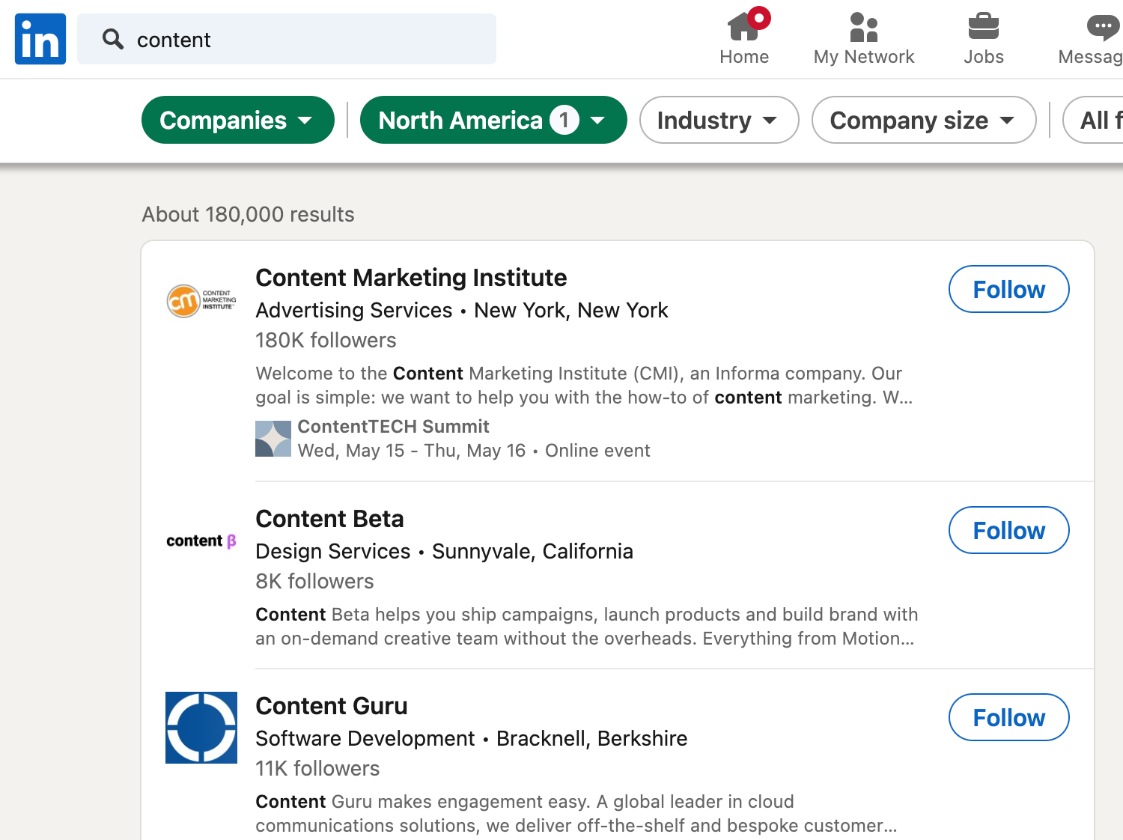Follow Content Marketing Institute
The height and width of the screenshot is (840, 1123).
pos(1009,289)
